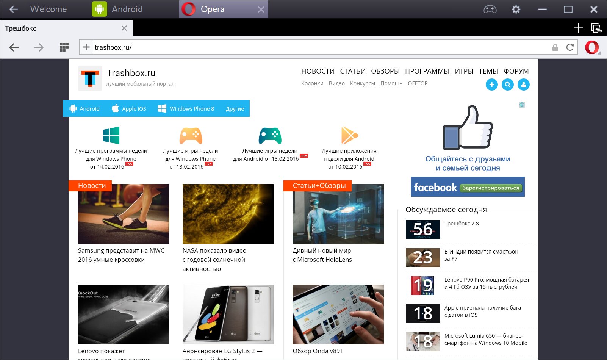Go back using the BlueStacks back arrow

[x=14, y=9]
